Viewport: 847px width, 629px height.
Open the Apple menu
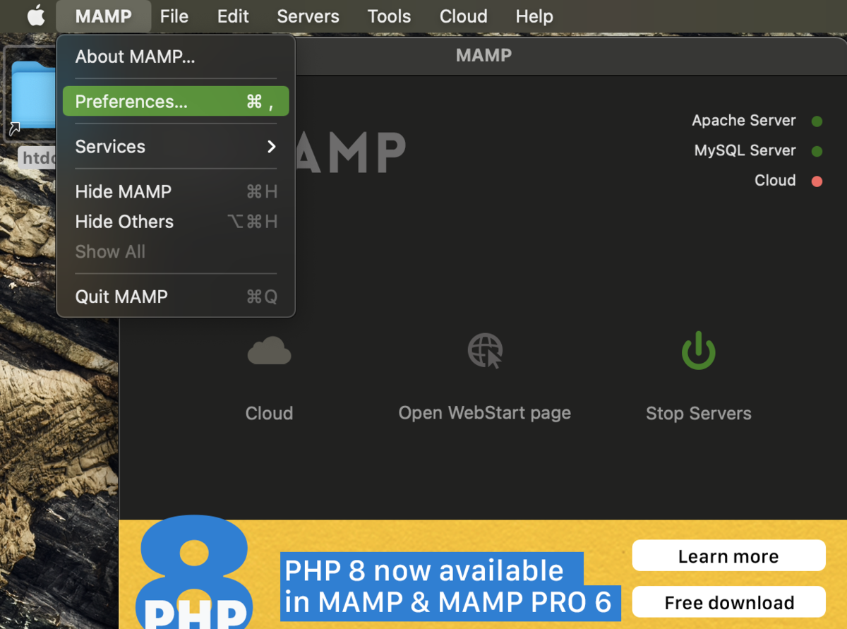(x=35, y=16)
